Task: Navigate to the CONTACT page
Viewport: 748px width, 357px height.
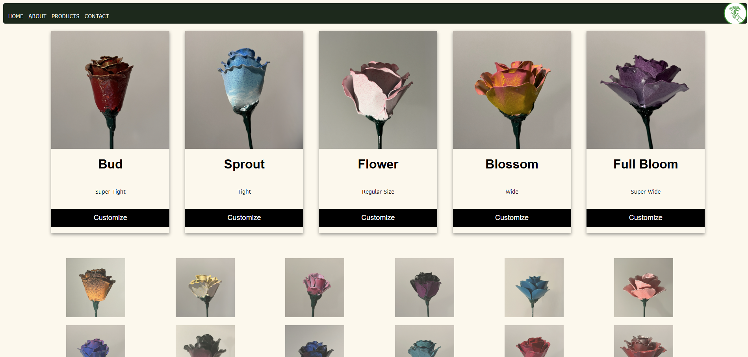Action: click(x=97, y=16)
